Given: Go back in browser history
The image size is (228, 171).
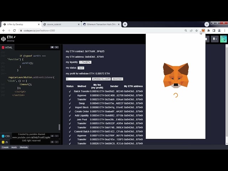Looking at the screenshot, I should point(4,31).
